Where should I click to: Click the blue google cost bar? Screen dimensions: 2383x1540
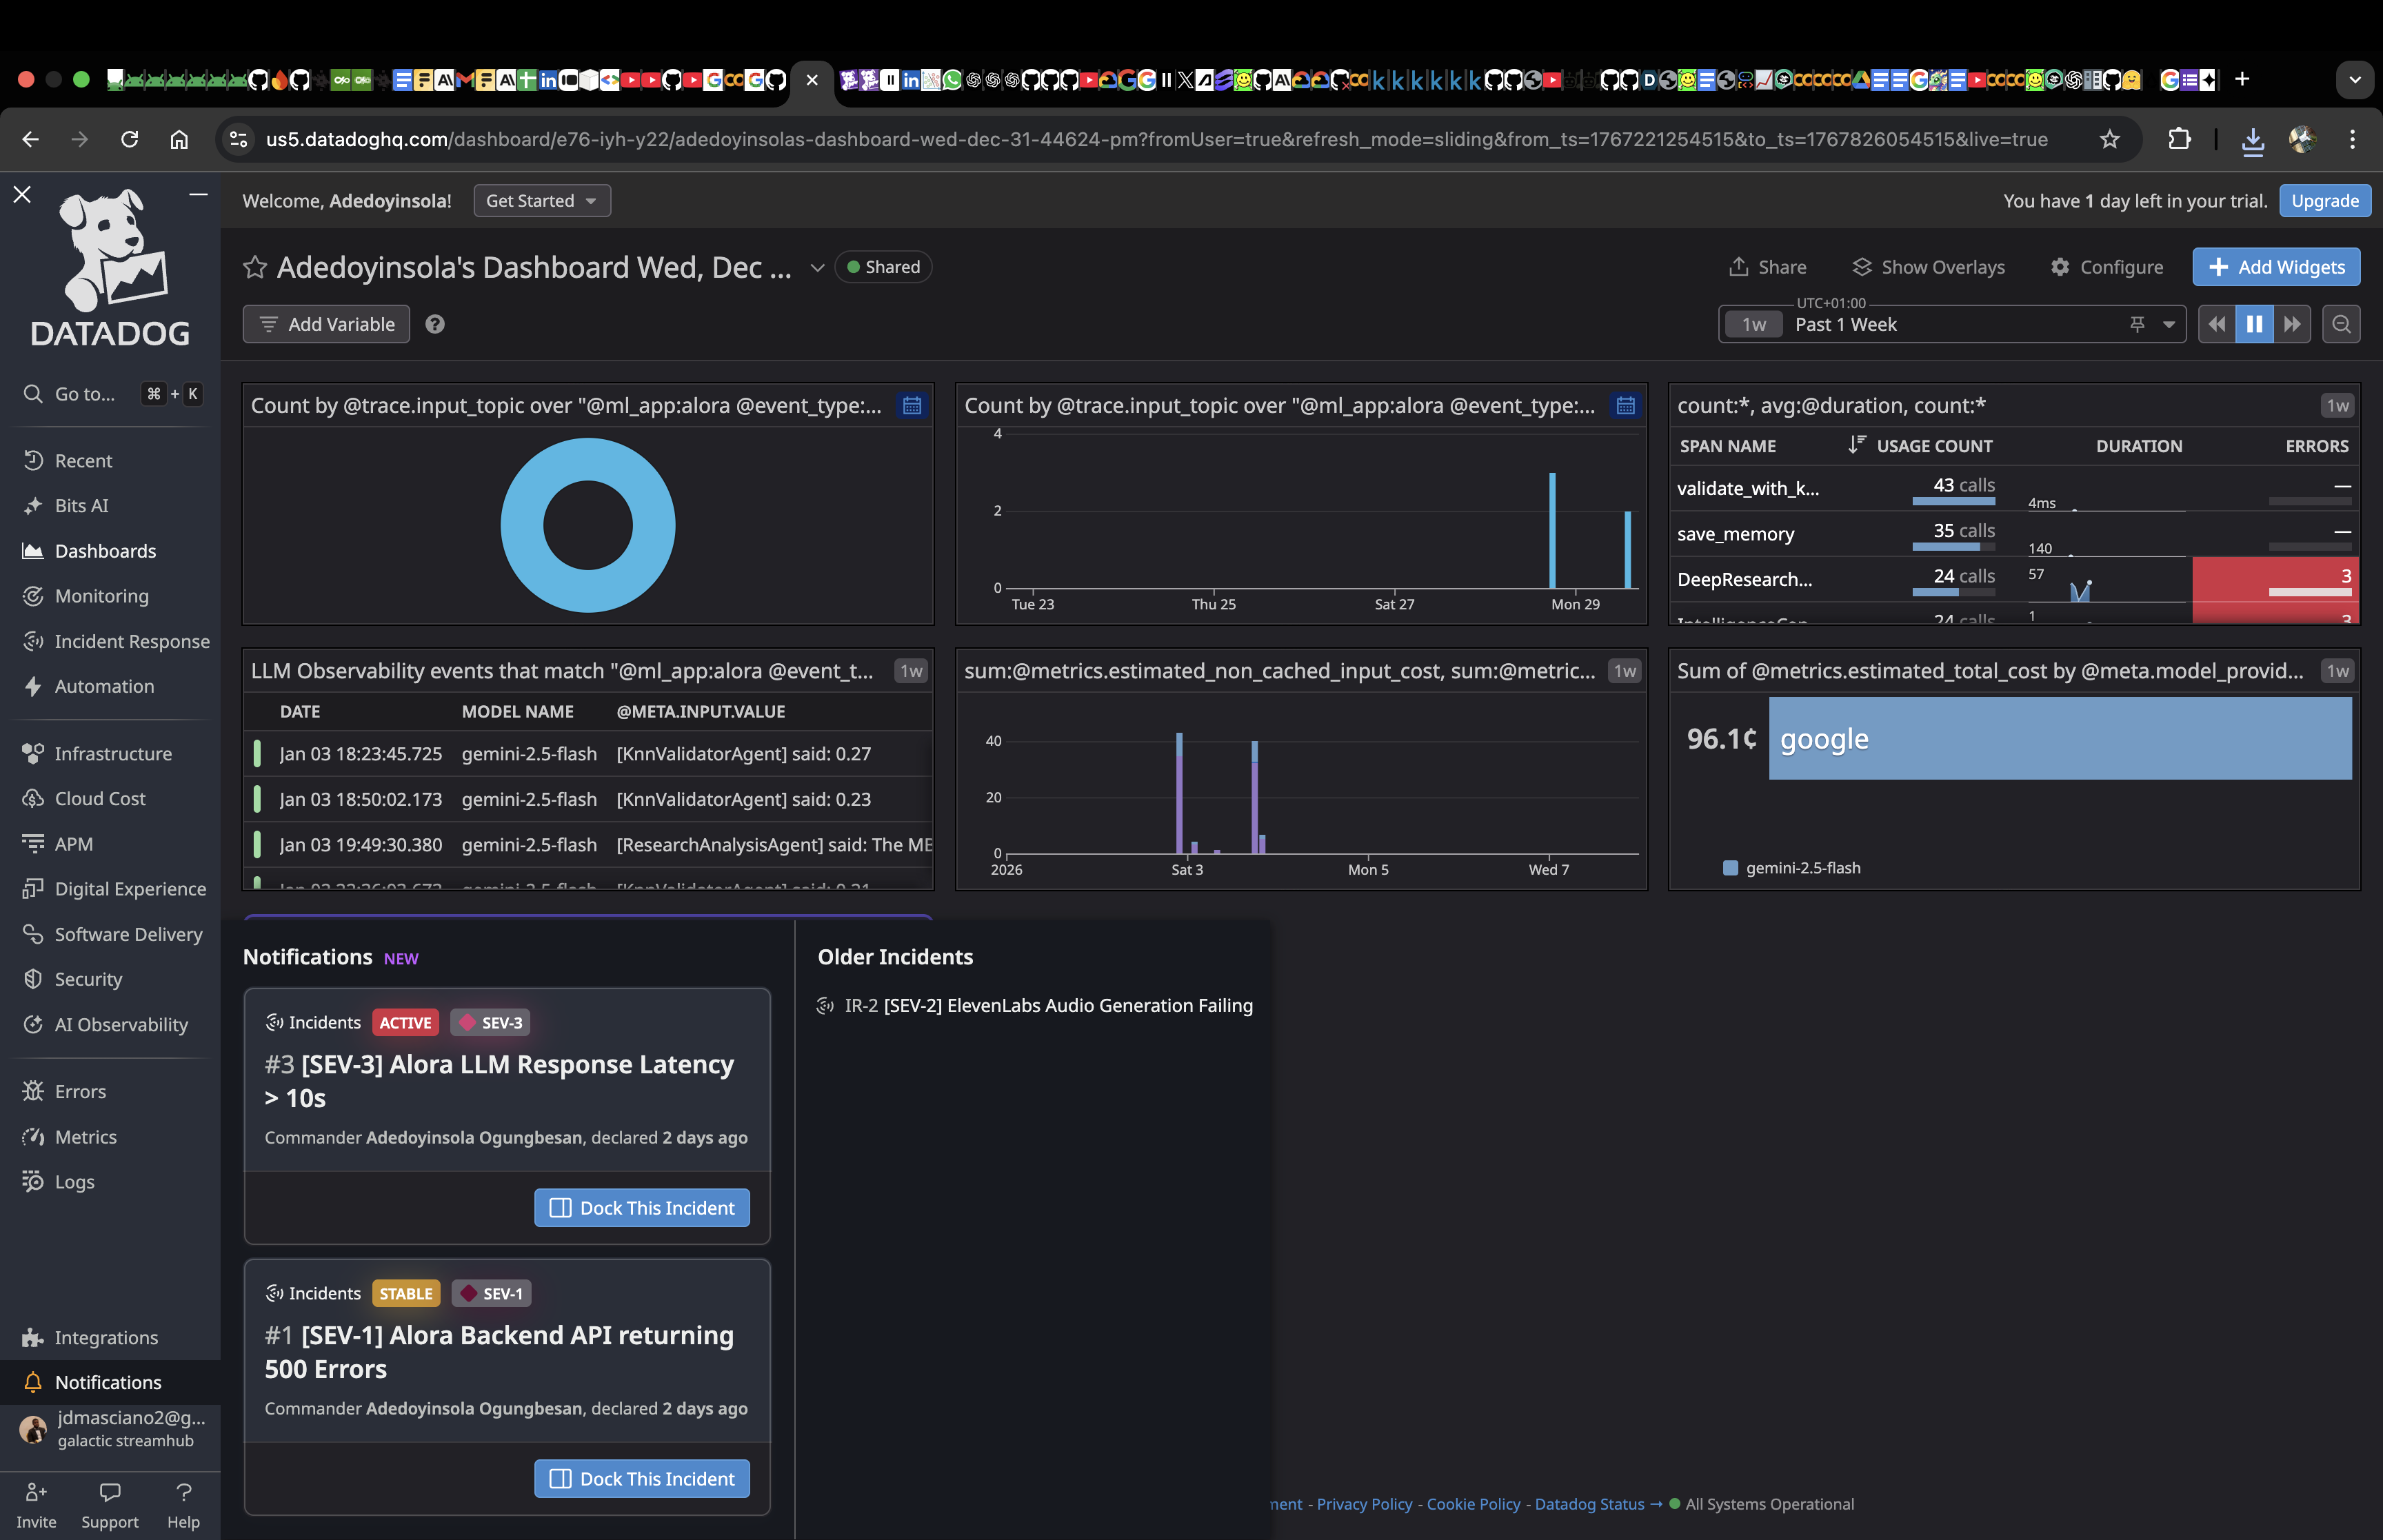2059,738
